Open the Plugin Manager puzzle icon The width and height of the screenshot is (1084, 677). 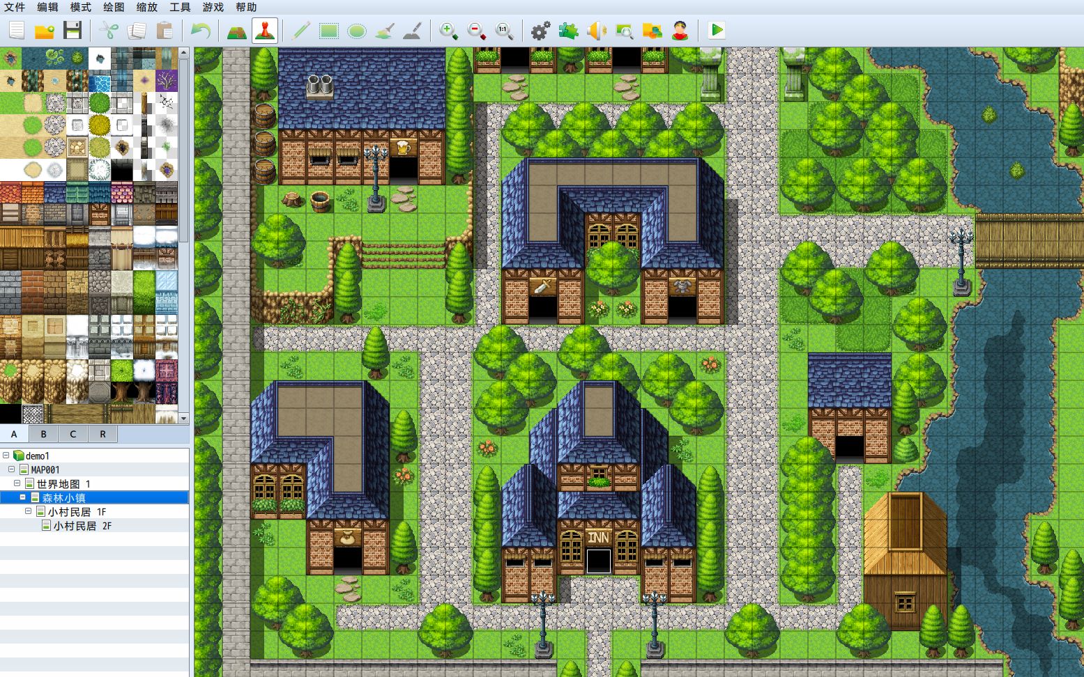tap(569, 31)
